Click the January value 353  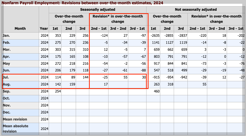click(58, 35)
